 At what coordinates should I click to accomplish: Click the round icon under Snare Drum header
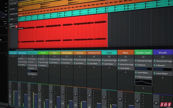pos(32,56)
